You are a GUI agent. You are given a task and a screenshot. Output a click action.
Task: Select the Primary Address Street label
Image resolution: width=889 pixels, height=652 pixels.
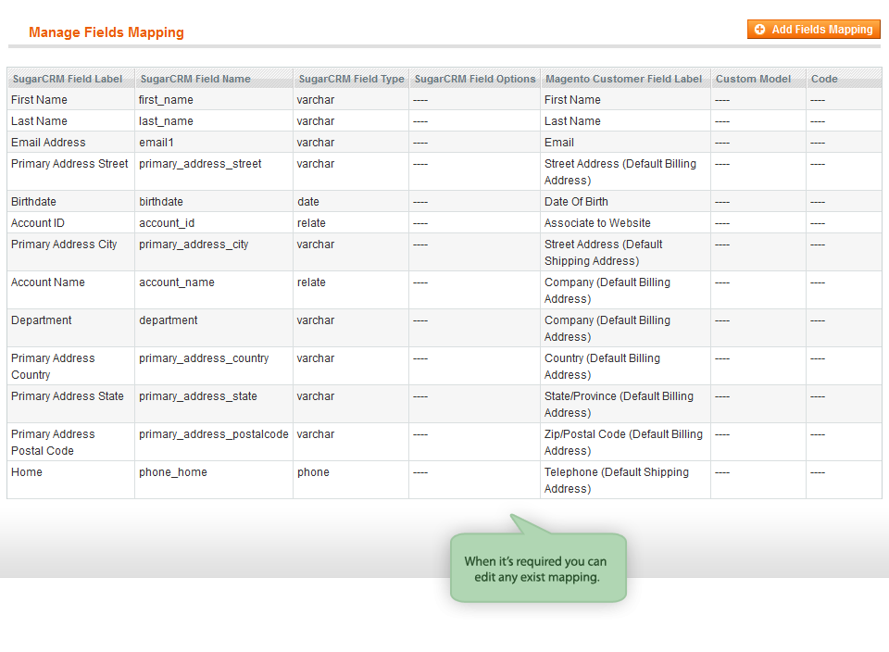coord(69,164)
